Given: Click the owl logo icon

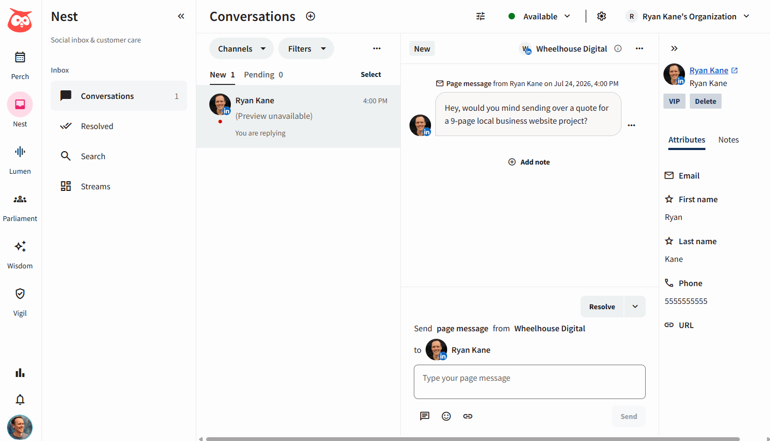Looking at the screenshot, I should (x=20, y=20).
